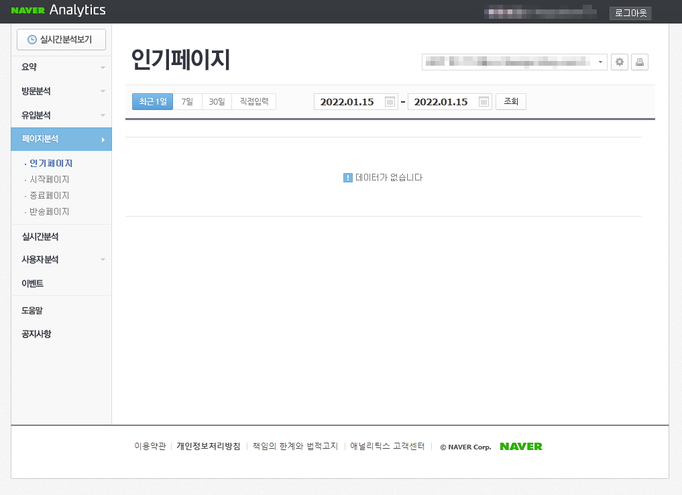Click the warning icon beside 데이터가 없습니다
Viewport: 682px width, 495px height.
pos(347,177)
